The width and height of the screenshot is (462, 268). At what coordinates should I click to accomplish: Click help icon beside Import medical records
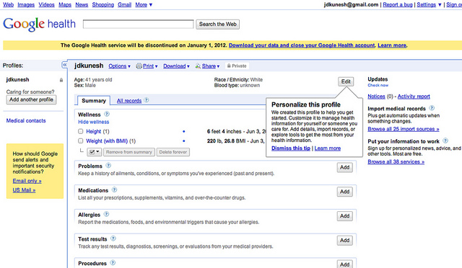432,108
